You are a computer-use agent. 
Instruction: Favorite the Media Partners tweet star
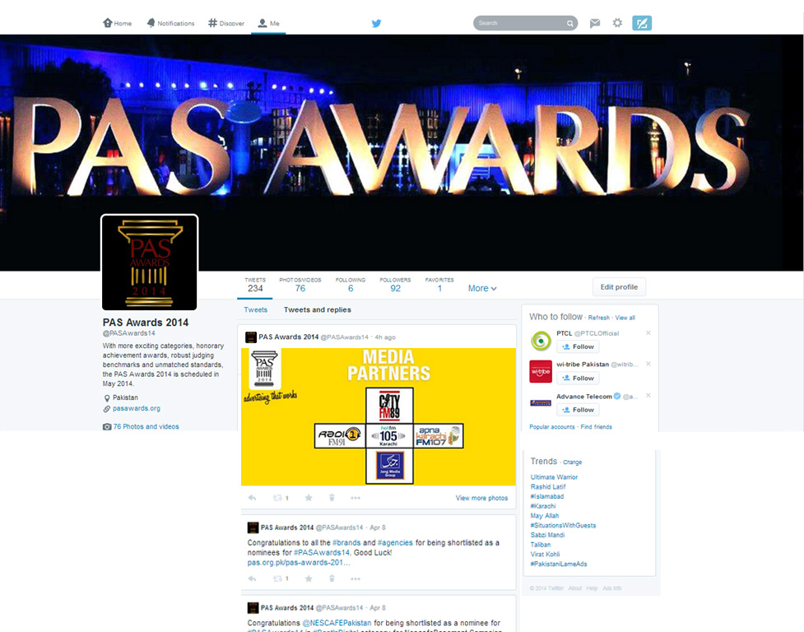[308, 498]
